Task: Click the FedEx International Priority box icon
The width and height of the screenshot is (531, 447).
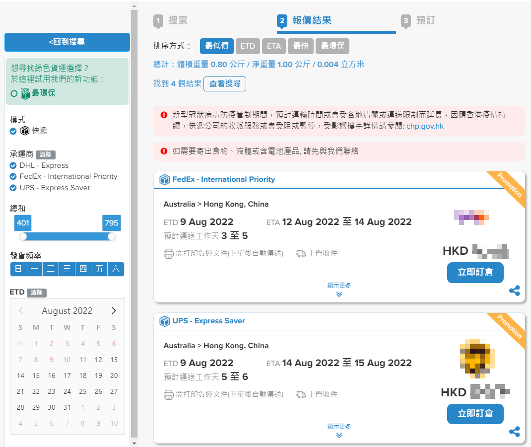Action: click(x=165, y=180)
